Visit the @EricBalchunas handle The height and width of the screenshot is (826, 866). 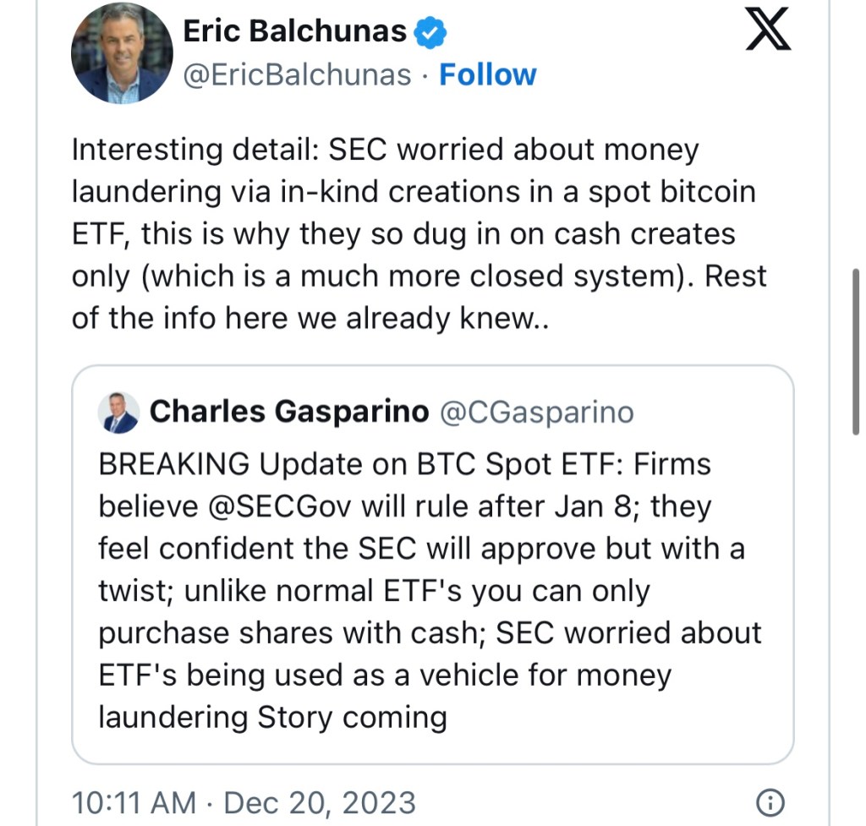click(297, 74)
